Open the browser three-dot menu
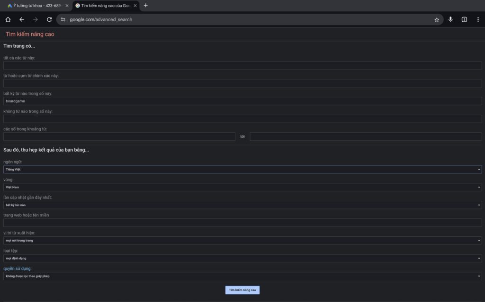The width and height of the screenshot is (485, 302). [x=478, y=19]
